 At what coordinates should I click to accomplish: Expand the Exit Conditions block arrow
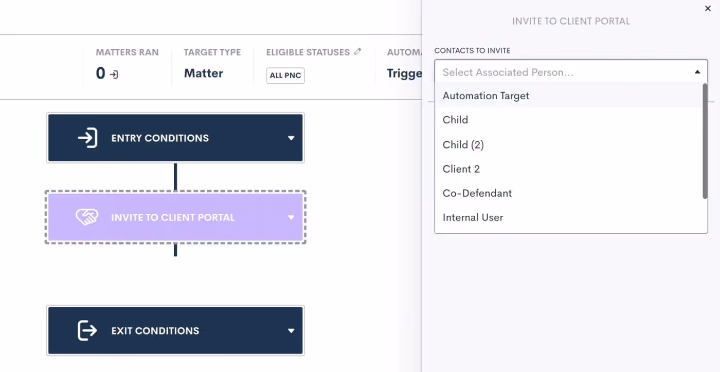coord(291,331)
